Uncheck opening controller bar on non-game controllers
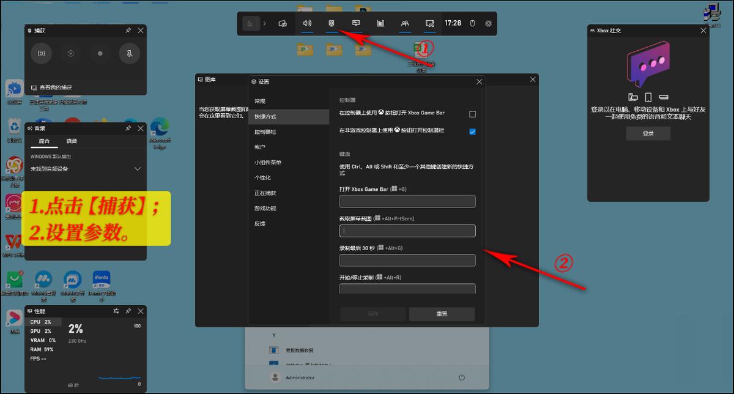 [x=473, y=131]
